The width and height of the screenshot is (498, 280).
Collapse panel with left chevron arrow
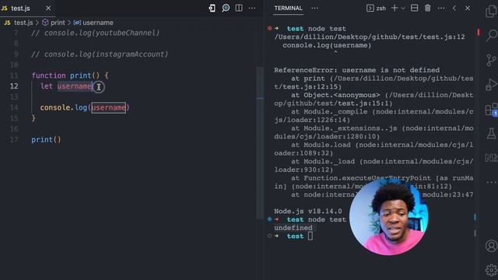click(x=454, y=9)
